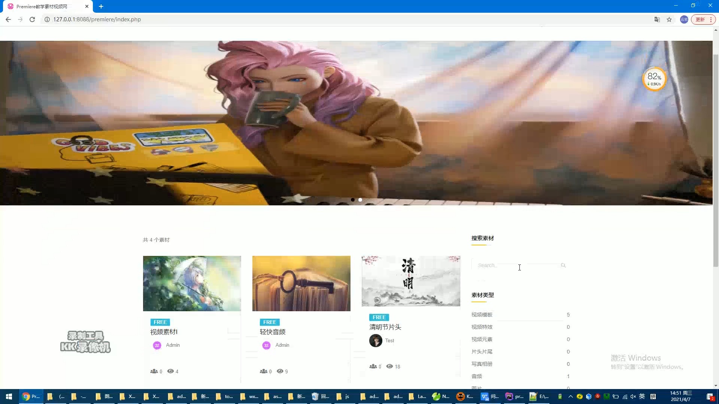Reload the page with the refresh icon

click(32, 19)
